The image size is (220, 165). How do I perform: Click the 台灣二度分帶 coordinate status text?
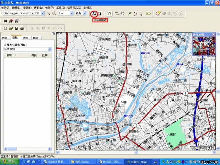(37, 157)
